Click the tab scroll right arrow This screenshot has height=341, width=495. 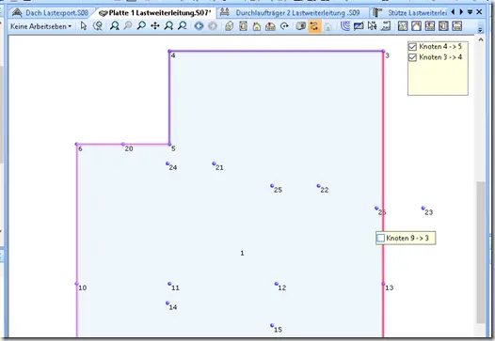click(461, 12)
